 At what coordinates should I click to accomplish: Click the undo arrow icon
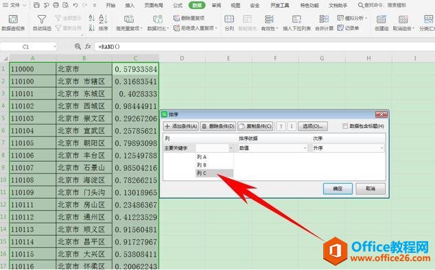75,5
